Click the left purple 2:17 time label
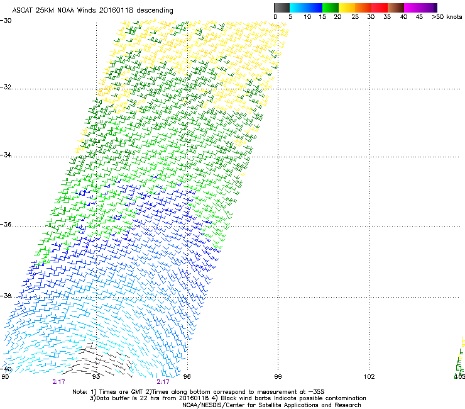The height and width of the screenshot is (409, 465). (58, 382)
